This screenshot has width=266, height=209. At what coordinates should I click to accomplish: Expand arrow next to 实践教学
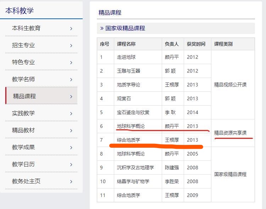pos(71,113)
